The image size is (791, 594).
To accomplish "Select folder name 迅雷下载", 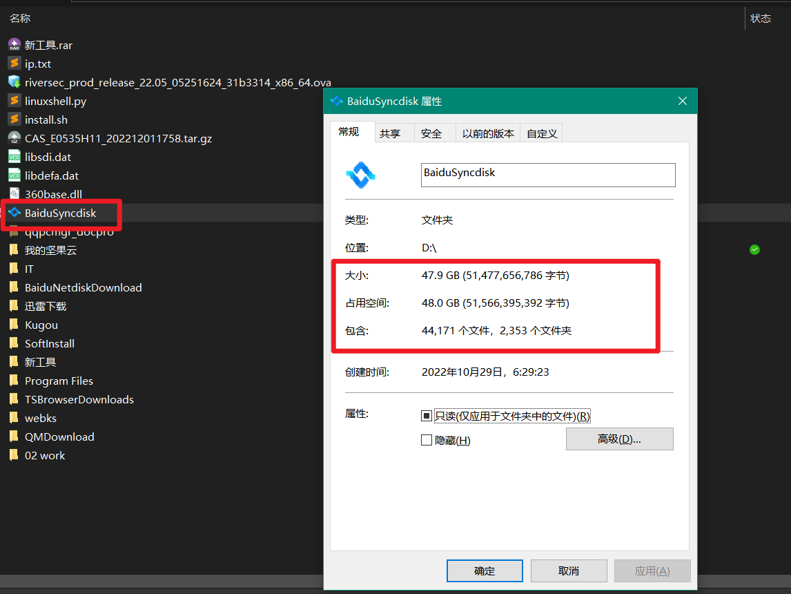I will click(x=46, y=306).
